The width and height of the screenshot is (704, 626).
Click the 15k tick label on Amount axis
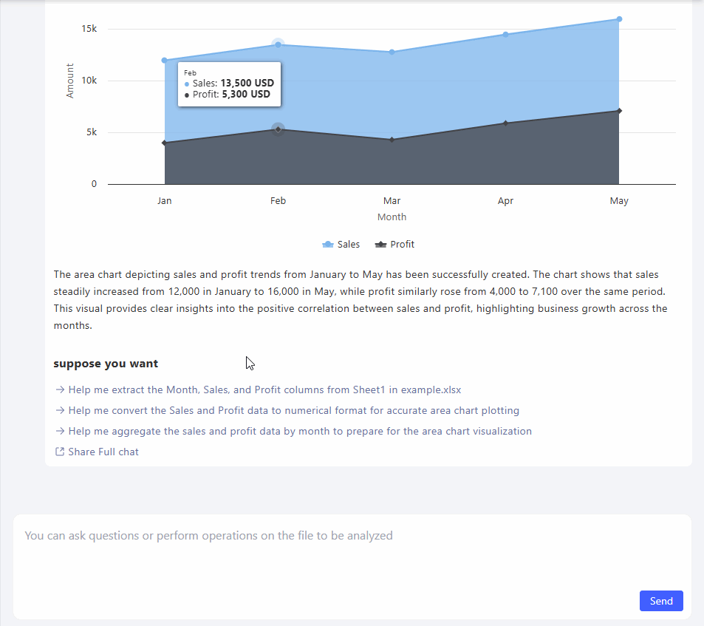point(89,29)
